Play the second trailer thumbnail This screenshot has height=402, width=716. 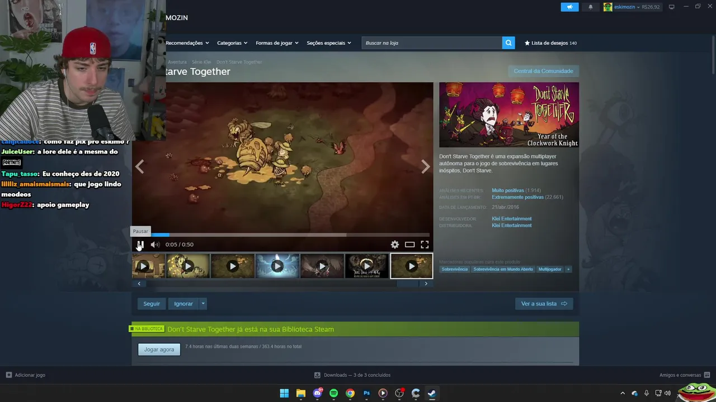click(188, 266)
